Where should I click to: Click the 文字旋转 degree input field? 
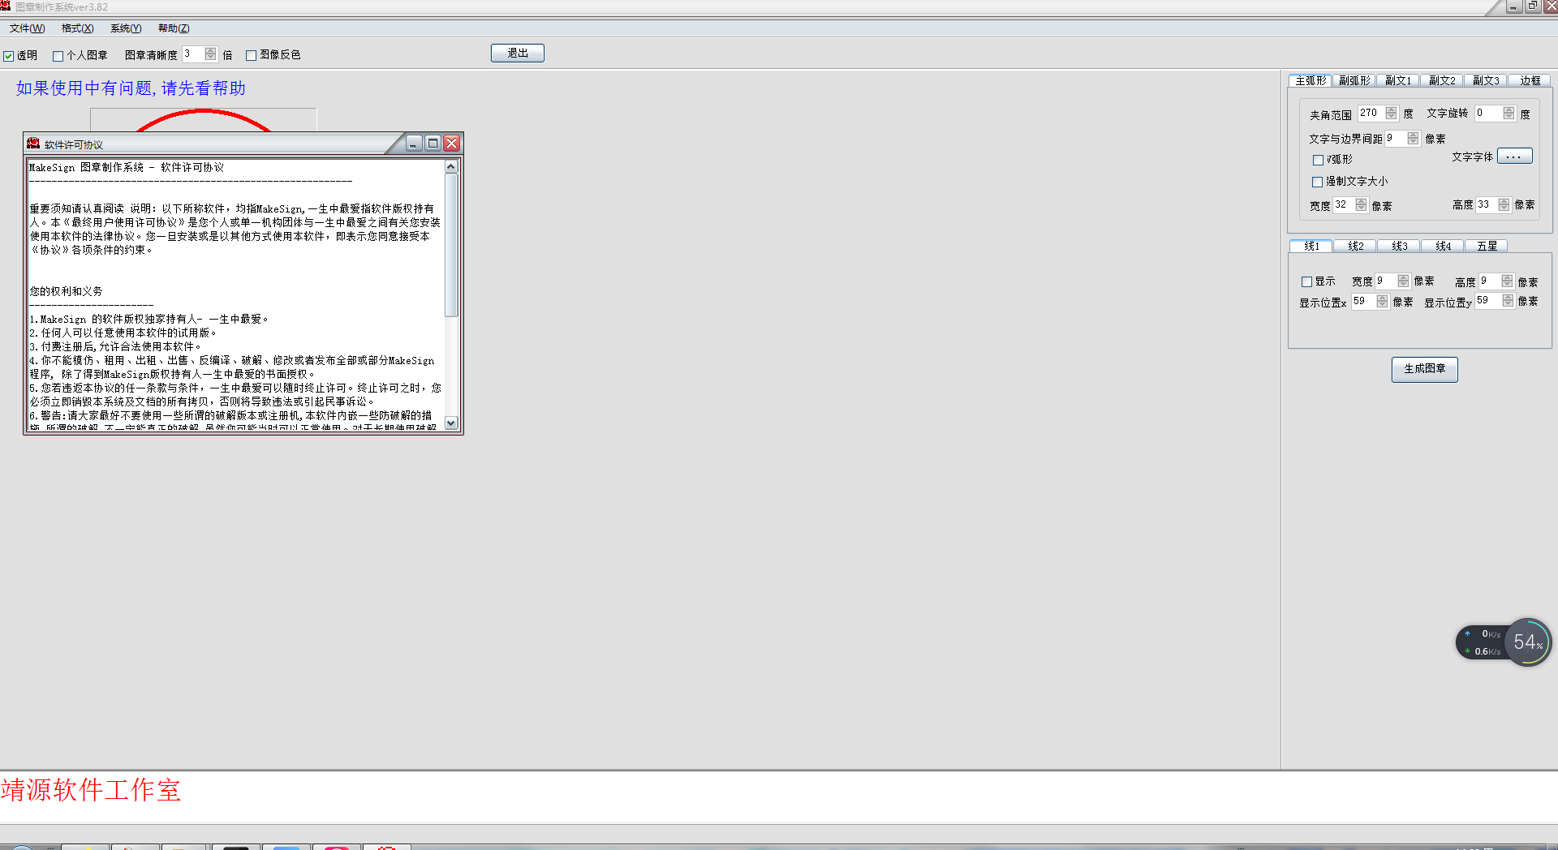tap(1488, 113)
